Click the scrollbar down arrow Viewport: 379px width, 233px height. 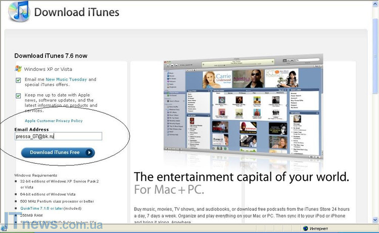(373, 220)
